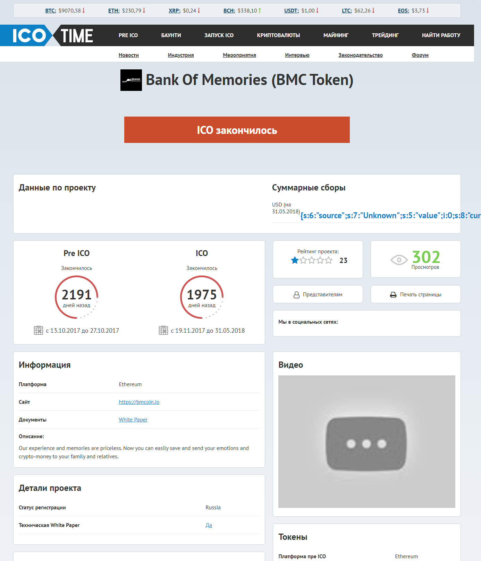This screenshot has height=561, width=481.
Task: Go to the Законодательство section
Action: (x=361, y=55)
